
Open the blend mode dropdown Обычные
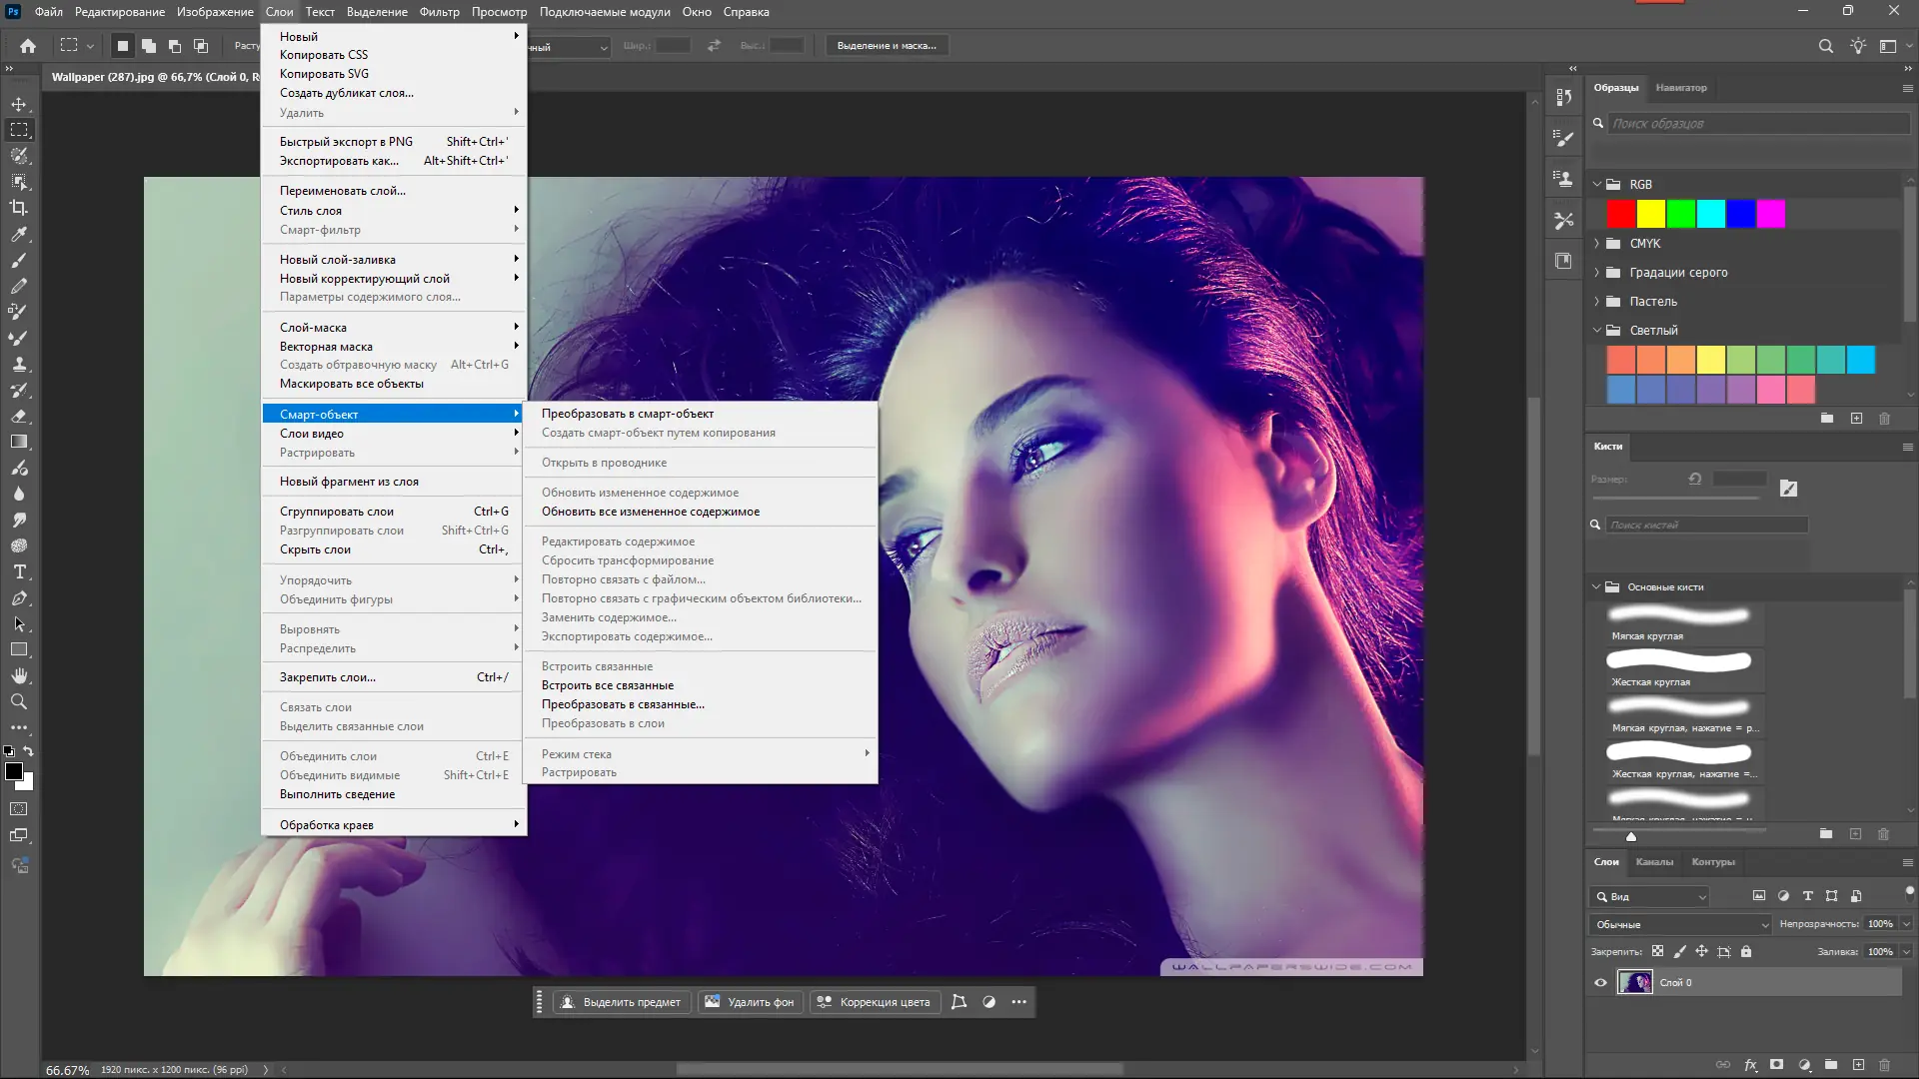[1680, 925]
